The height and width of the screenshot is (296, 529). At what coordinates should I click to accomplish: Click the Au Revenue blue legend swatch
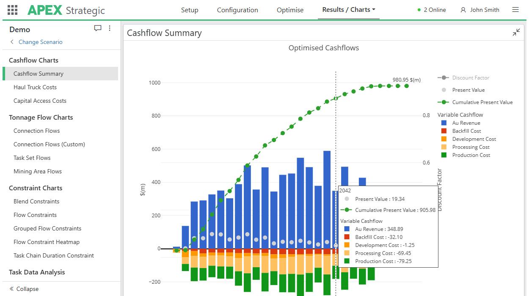pyautogui.click(x=444, y=123)
